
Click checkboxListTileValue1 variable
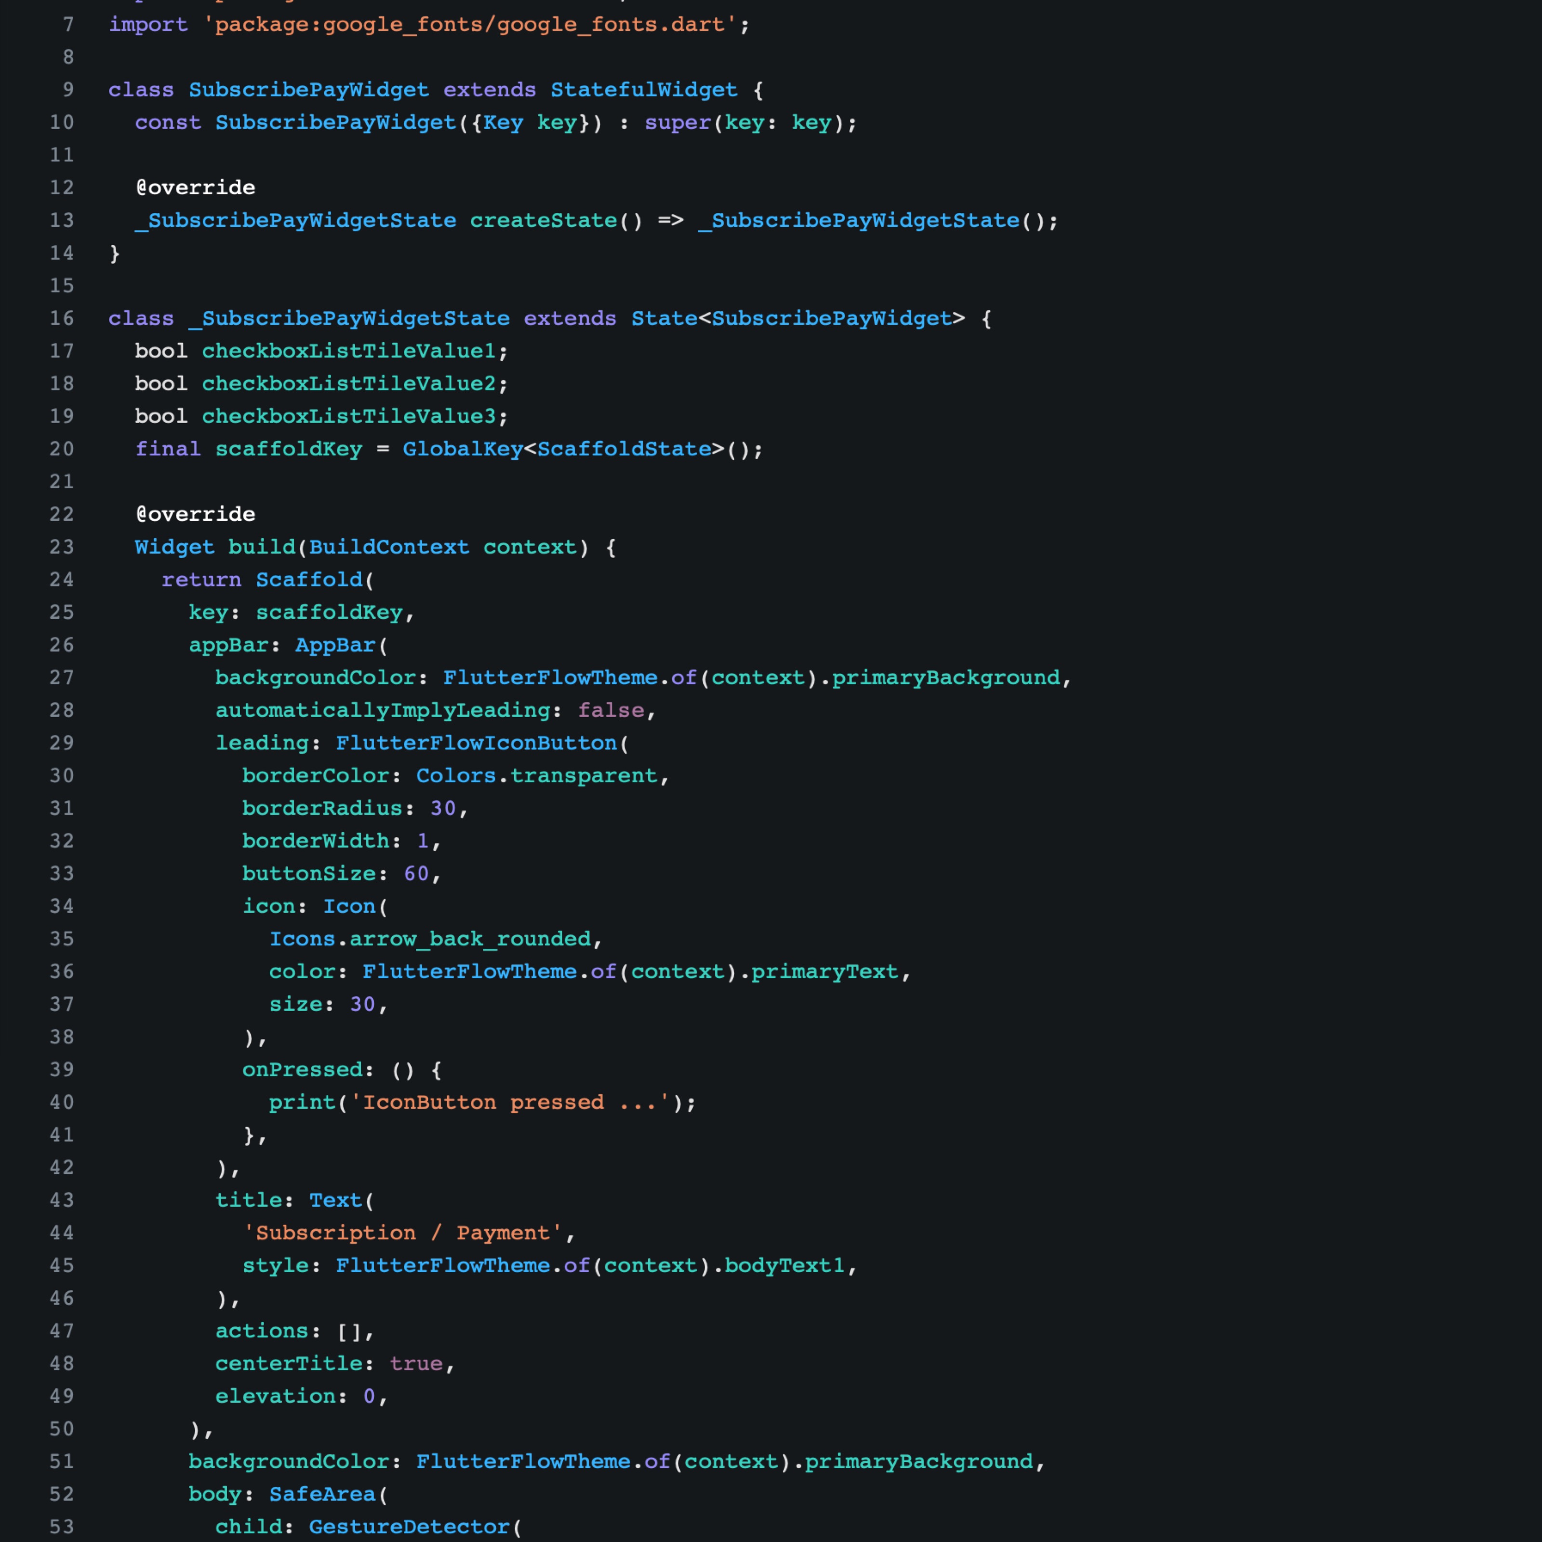(349, 351)
